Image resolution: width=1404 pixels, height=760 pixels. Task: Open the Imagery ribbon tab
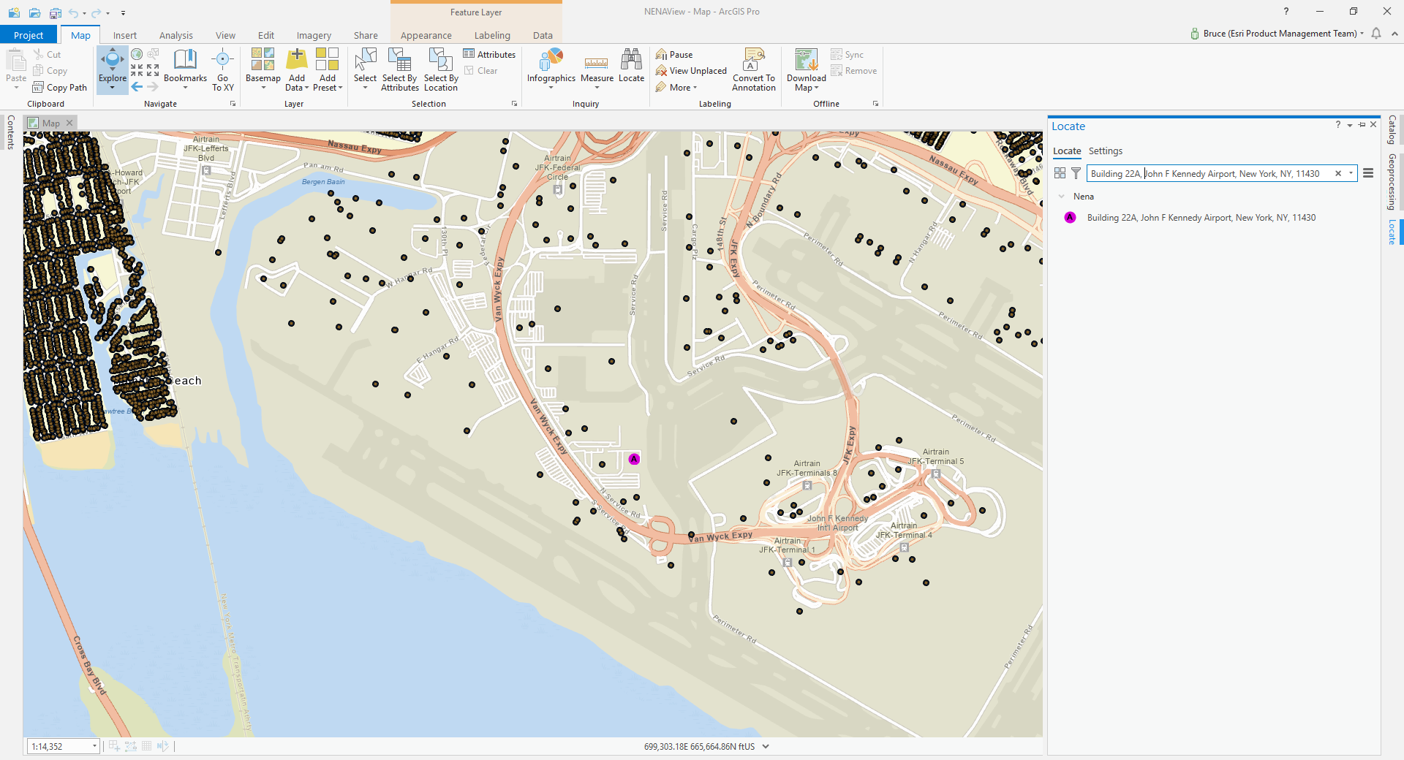(x=314, y=35)
